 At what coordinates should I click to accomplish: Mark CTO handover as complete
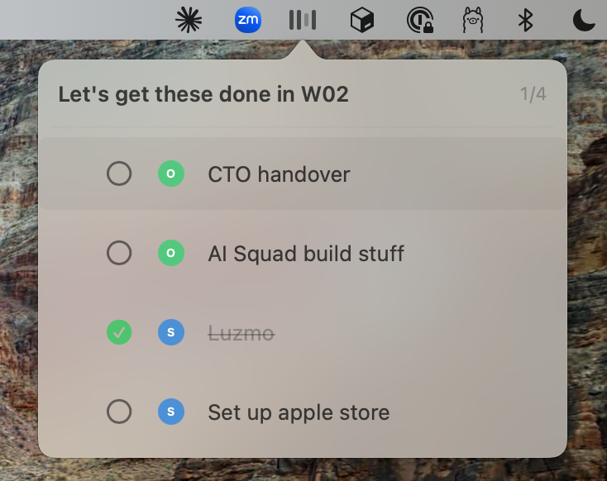119,174
